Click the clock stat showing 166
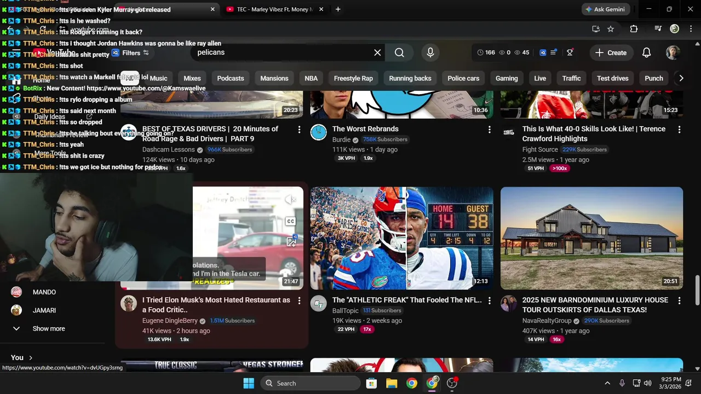 pyautogui.click(x=486, y=53)
